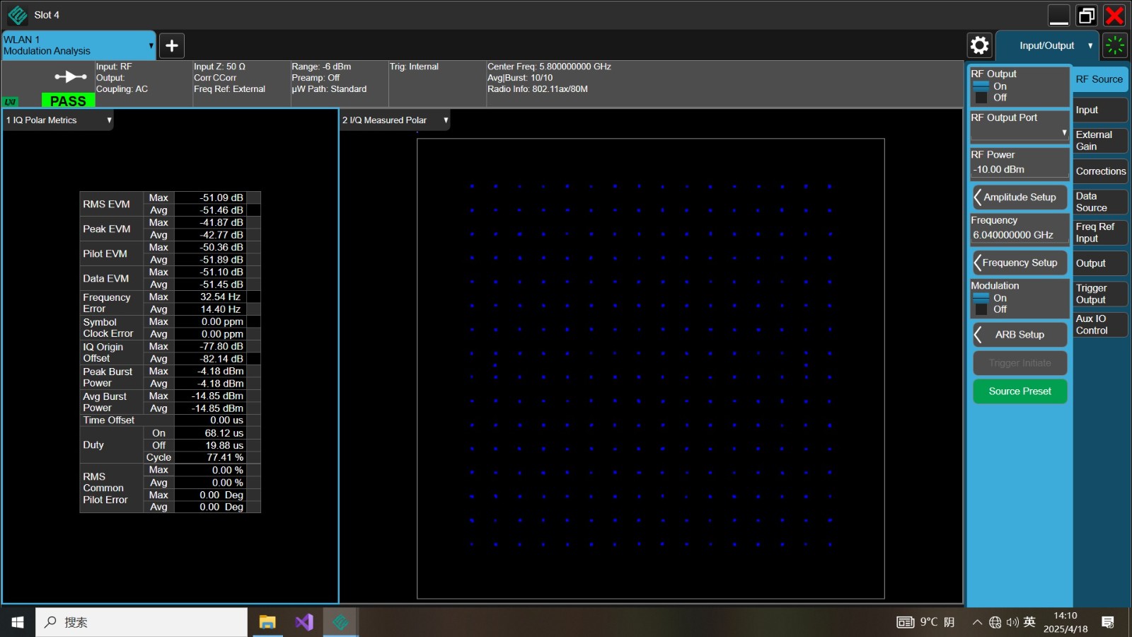Open the IQ Polar Metrics window dropdown
The height and width of the screenshot is (637, 1132).
coord(109,120)
